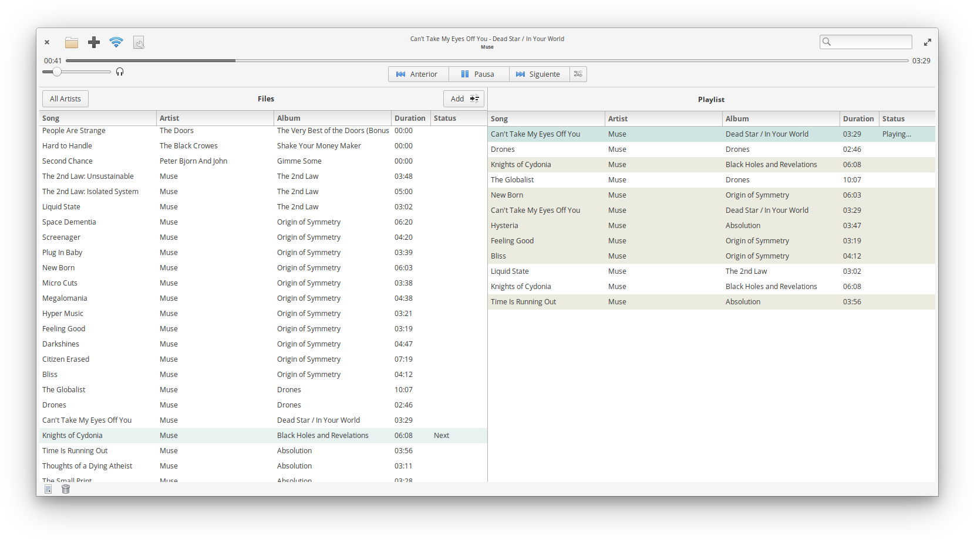The image size is (974, 540).
Task: Select 'New Born' in the Playlist
Action: [x=712, y=195]
